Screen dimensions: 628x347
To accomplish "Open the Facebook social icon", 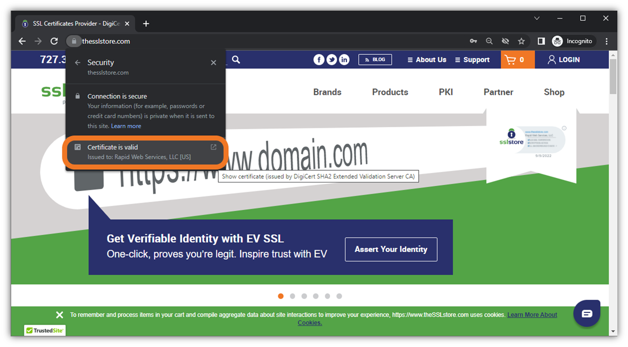I will pyautogui.click(x=319, y=60).
